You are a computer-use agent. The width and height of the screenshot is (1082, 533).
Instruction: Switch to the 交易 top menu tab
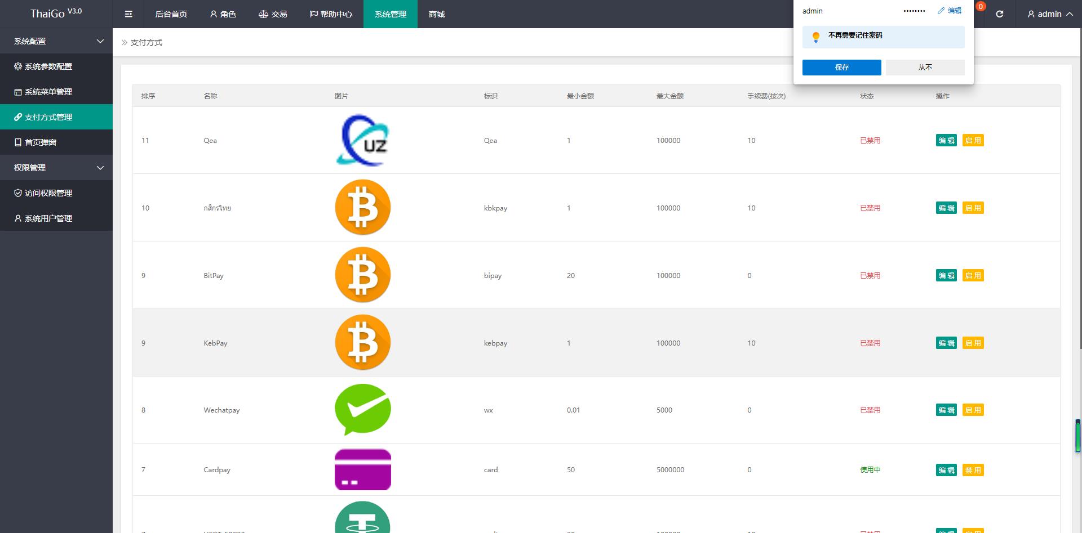pyautogui.click(x=273, y=14)
